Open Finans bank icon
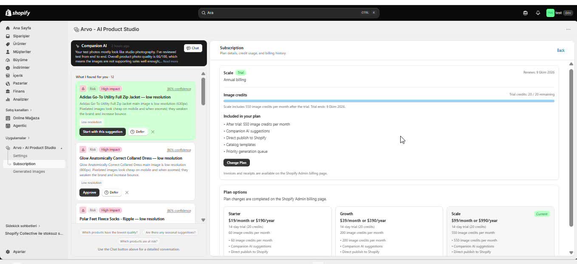Image resolution: width=577 pixels, height=264 pixels. (8, 91)
